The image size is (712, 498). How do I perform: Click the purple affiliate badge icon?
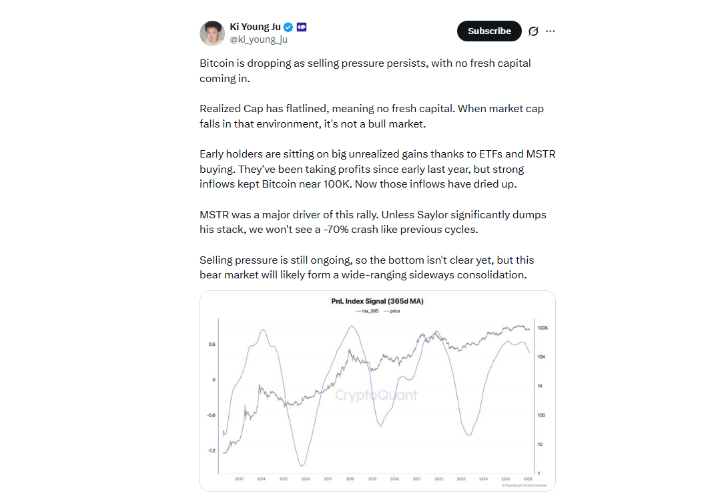302,27
